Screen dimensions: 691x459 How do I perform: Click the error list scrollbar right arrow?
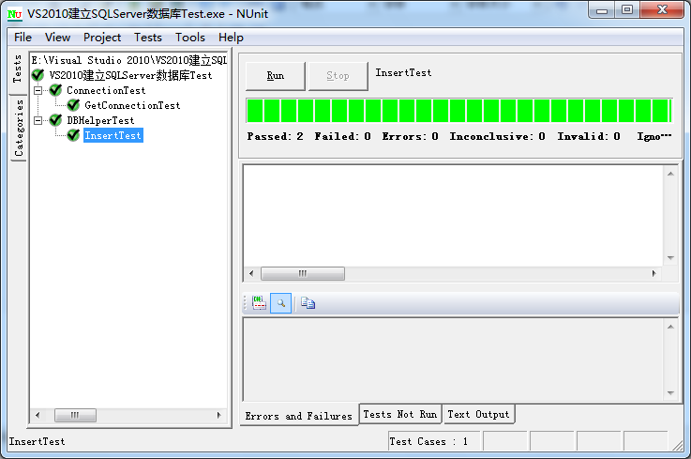tap(654, 273)
